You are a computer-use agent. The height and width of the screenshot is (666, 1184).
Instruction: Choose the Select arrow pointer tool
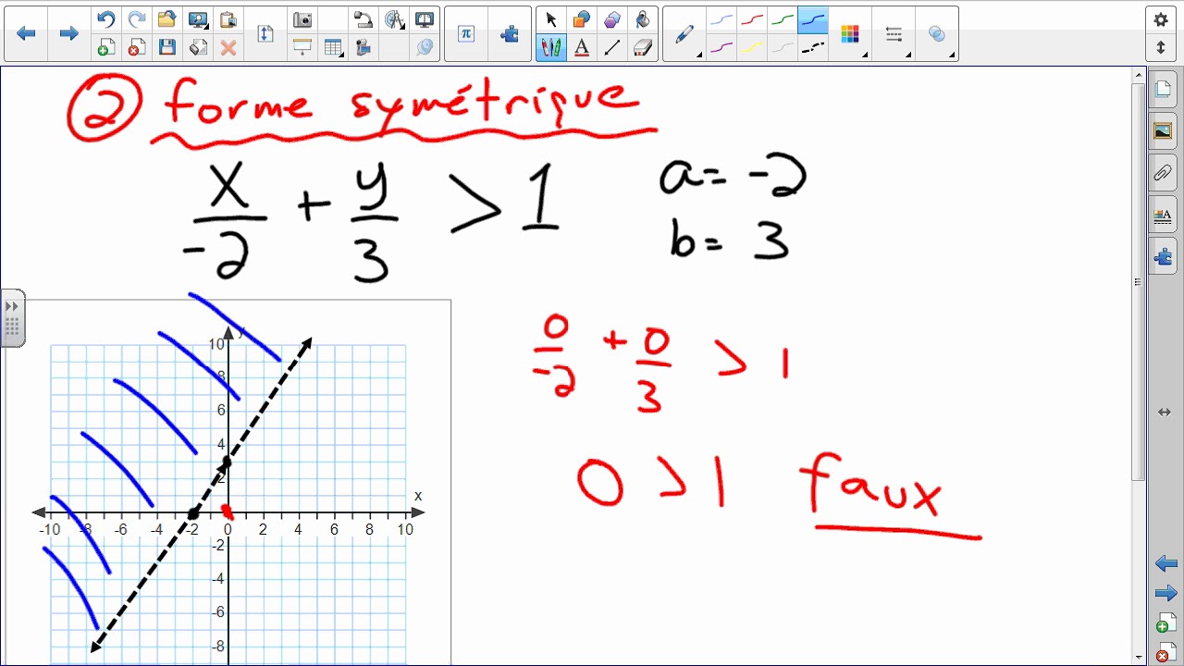pos(551,19)
